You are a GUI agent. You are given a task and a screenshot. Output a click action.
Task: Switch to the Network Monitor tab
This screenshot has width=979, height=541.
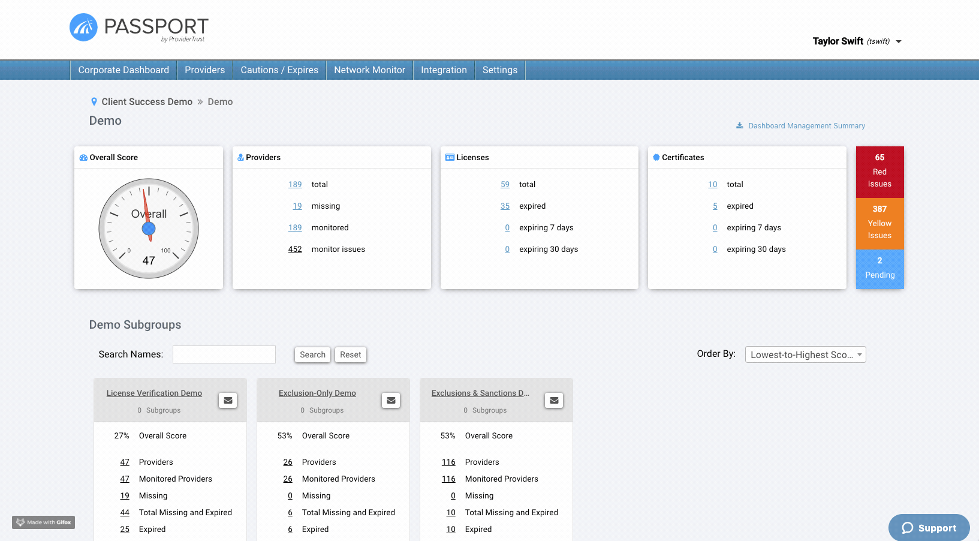tap(370, 70)
